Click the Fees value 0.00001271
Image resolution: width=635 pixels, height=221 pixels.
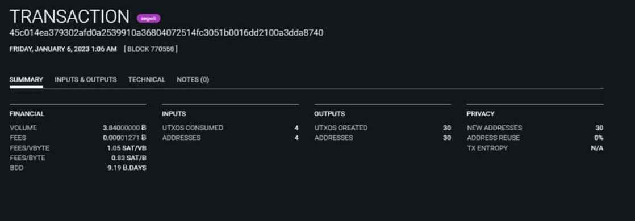click(x=124, y=138)
